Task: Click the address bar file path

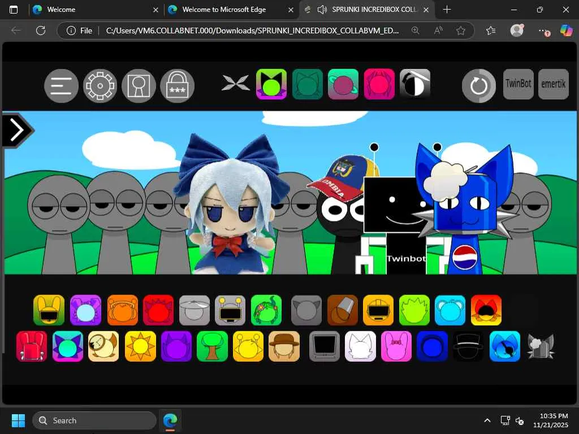Action: pos(252,31)
